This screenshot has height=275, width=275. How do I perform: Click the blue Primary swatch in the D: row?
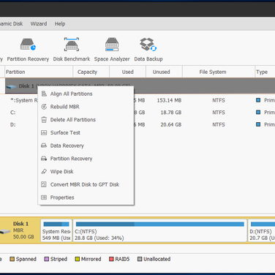pos(258,124)
